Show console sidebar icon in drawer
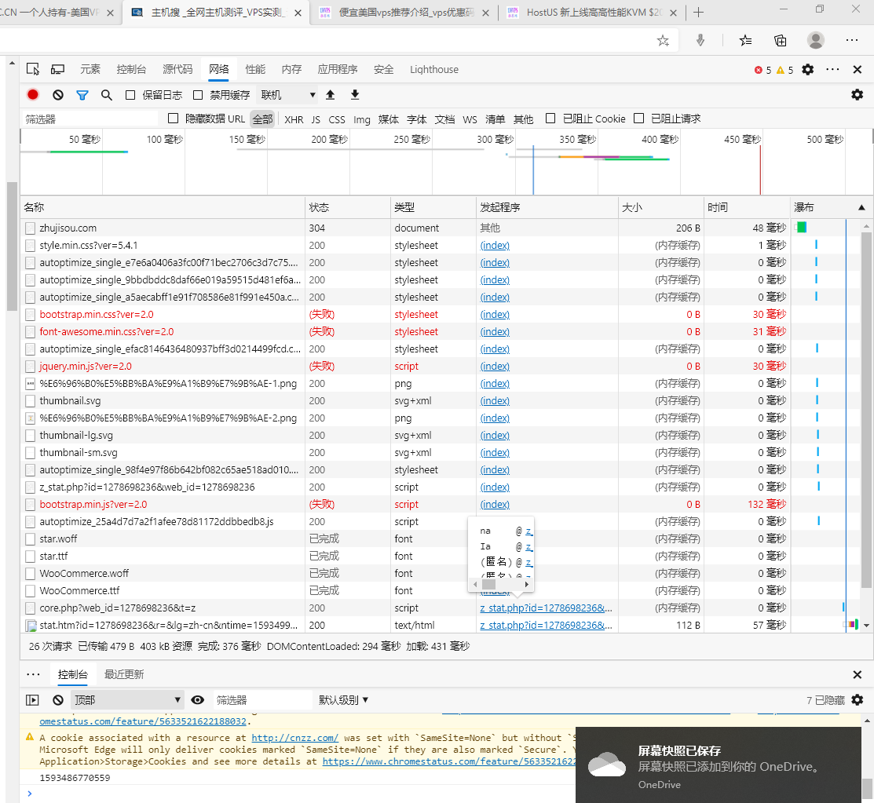874x803 pixels. pyautogui.click(x=33, y=700)
